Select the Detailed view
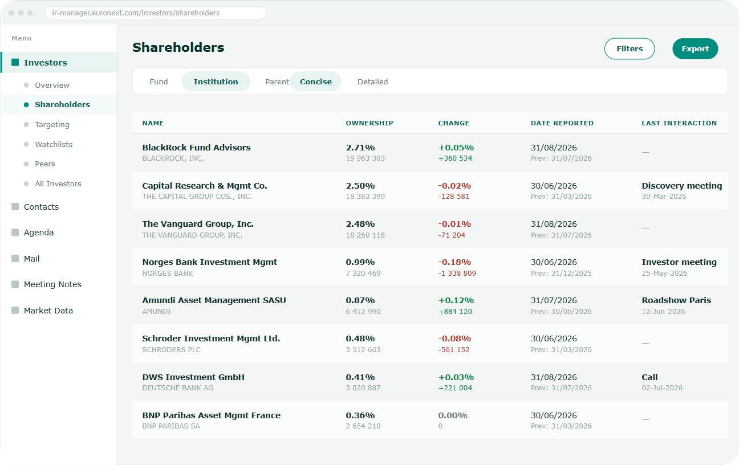Viewport: 739px width, 465px height. (373, 81)
